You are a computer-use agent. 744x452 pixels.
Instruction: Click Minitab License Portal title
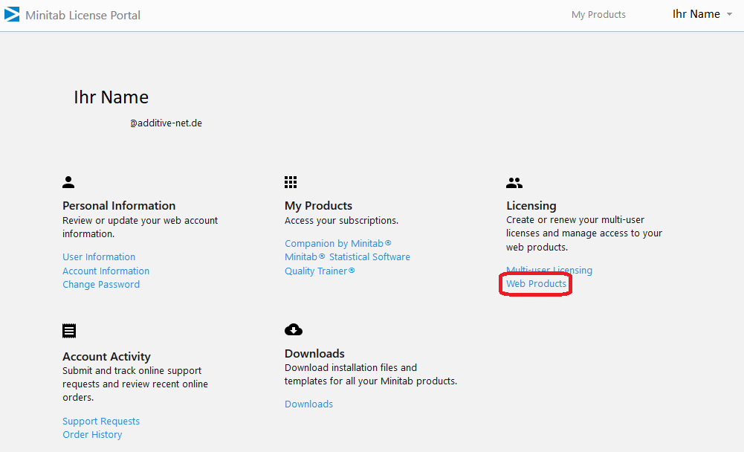[x=83, y=15]
